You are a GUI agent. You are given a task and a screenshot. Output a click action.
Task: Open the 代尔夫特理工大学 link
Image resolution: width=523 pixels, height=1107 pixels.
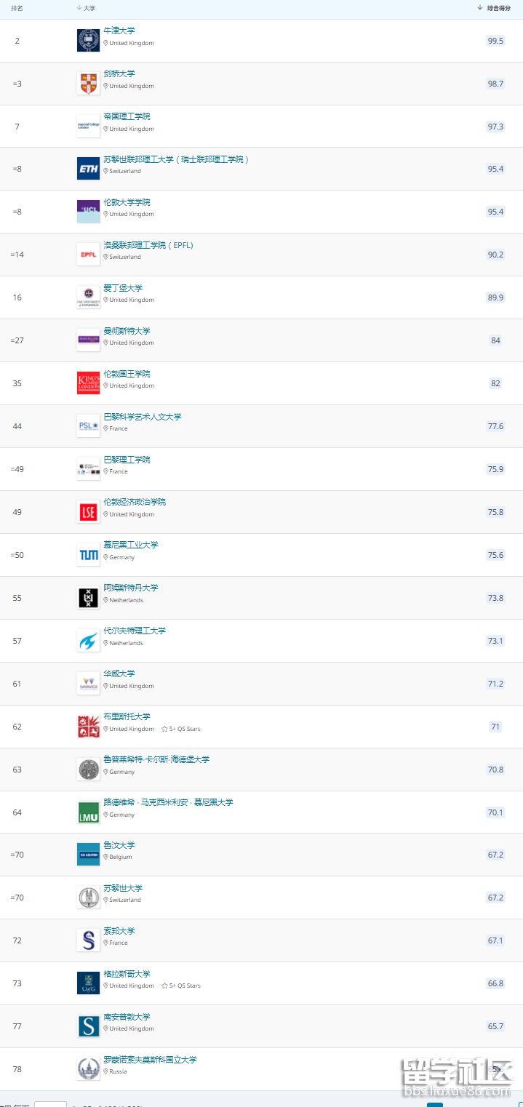tap(135, 631)
